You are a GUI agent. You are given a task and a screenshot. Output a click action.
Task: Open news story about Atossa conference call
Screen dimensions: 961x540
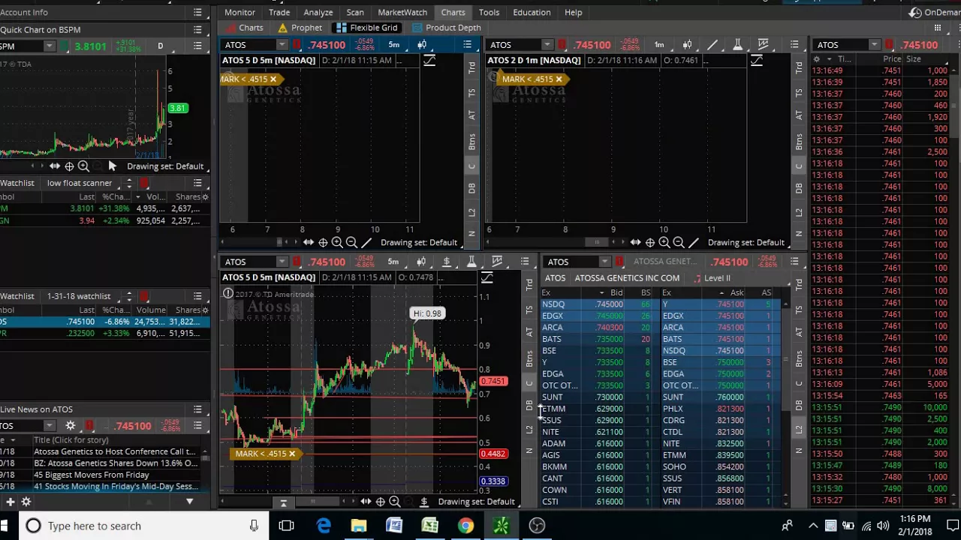pyautogui.click(x=115, y=451)
